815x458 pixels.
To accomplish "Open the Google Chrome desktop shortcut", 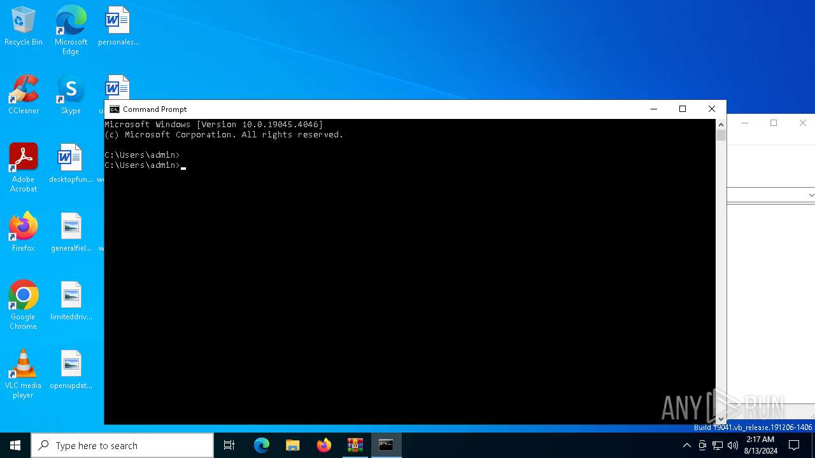I will coord(23,305).
